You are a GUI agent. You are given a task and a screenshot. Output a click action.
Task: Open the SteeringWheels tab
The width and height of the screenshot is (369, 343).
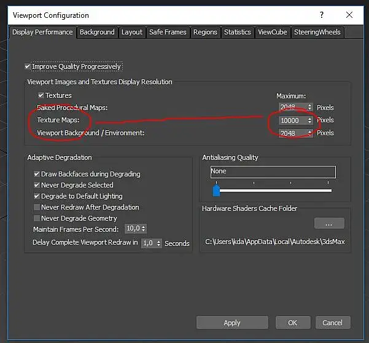tap(317, 33)
